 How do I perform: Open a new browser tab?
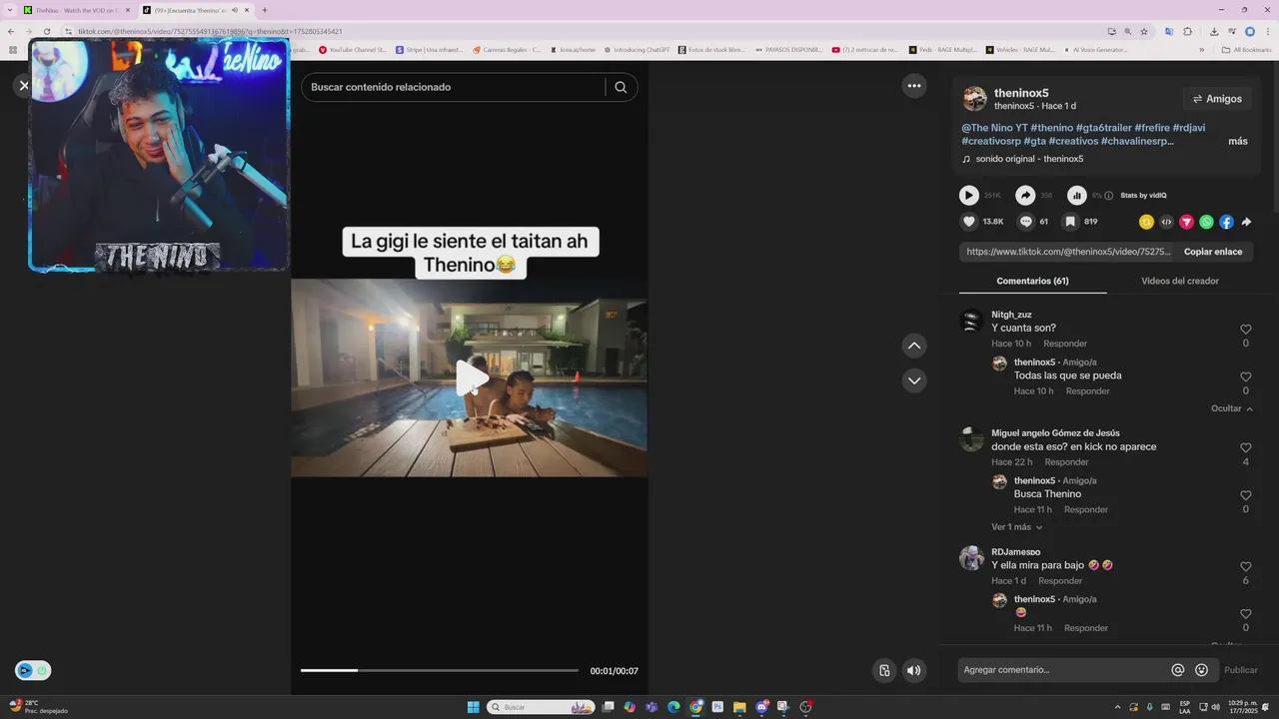tap(265, 10)
